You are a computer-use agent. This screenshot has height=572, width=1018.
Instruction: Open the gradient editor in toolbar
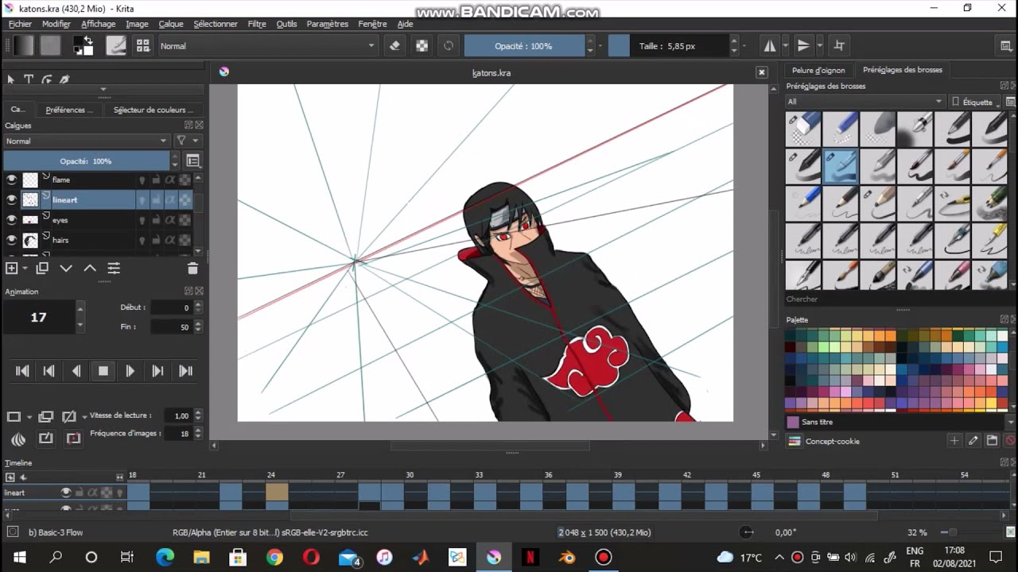(24, 45)
